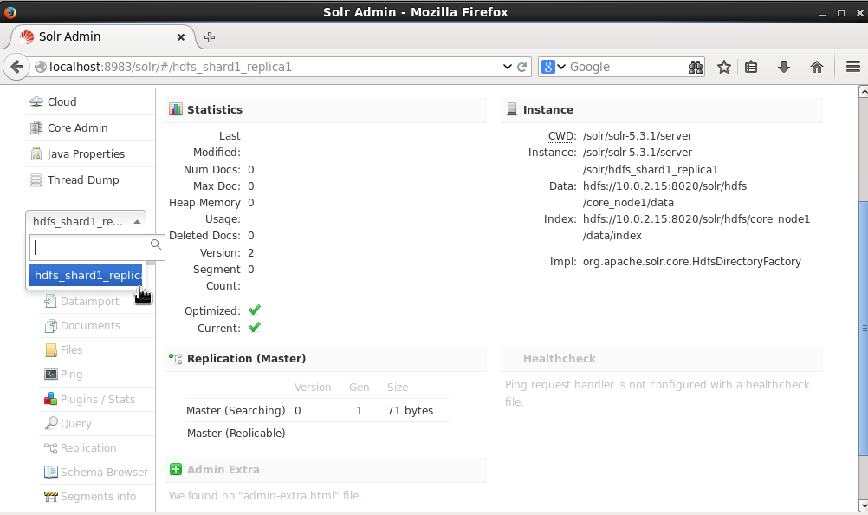Image resolution: width=868 pixels, height=515 pixels.
Task: Click the binoculars search icon
Action: click(696, 67)
